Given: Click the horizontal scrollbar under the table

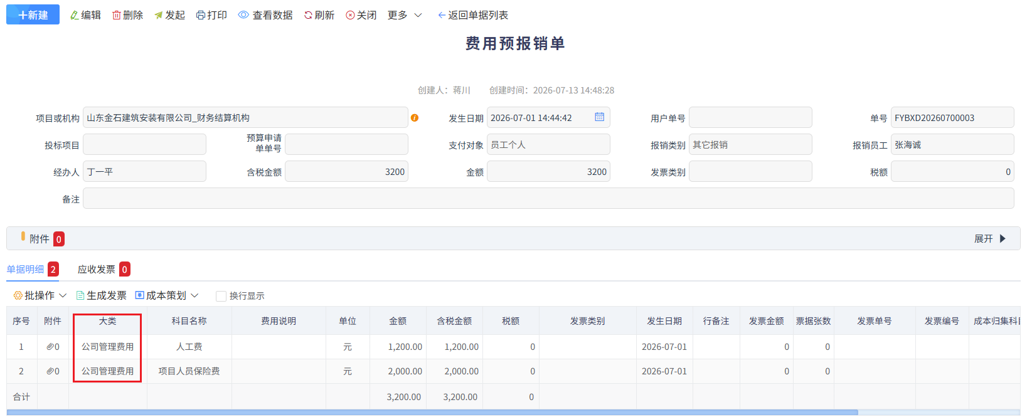Looking at the screenshot, I should tap(432, 412).
